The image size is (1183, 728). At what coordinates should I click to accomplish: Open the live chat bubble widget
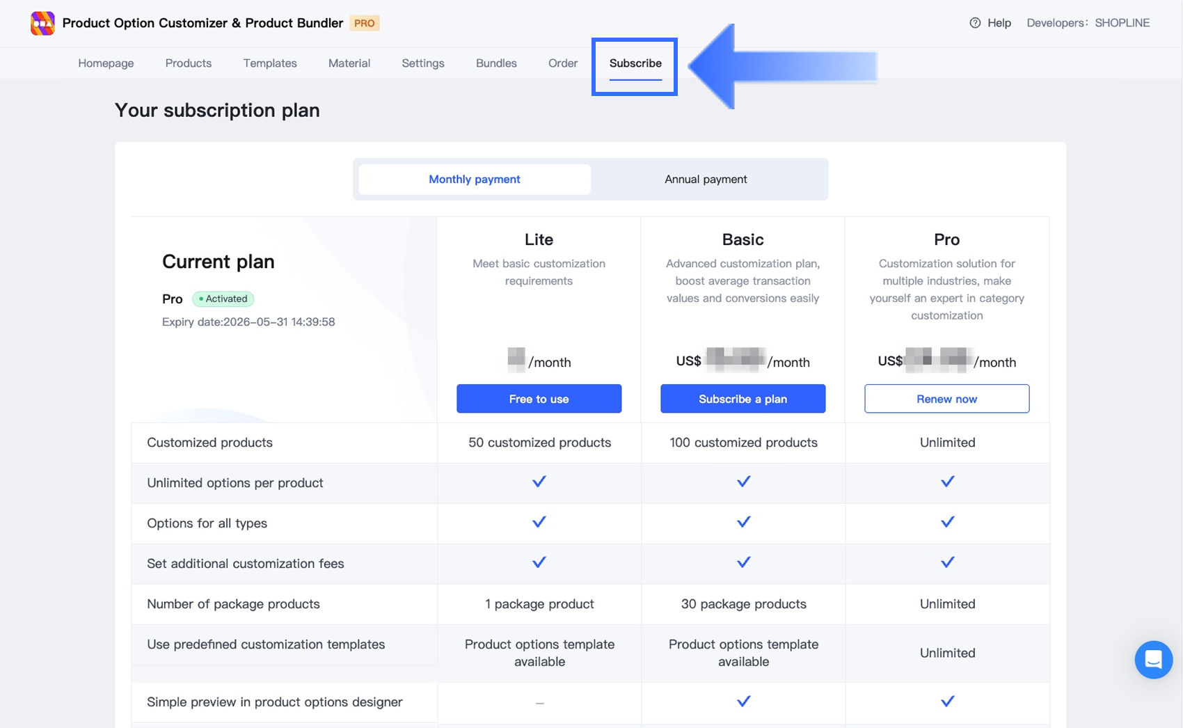tap(1153, 659)
